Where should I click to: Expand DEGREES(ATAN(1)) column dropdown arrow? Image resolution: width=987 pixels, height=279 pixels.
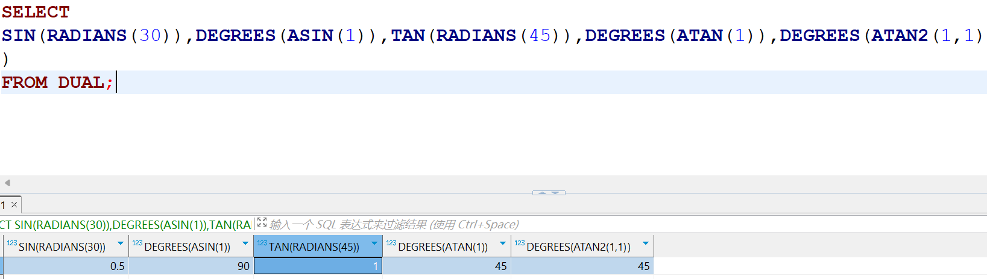pyautogui.click(x=503, y=243)
